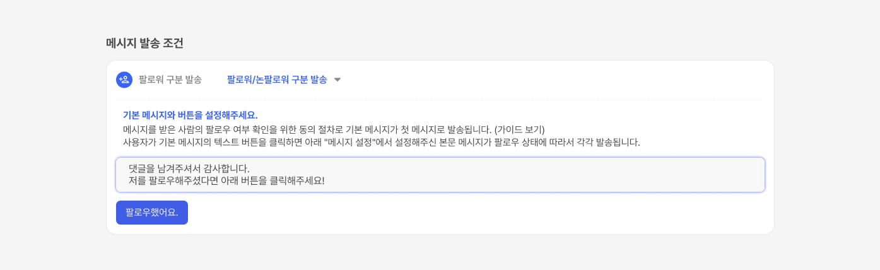Click the phrase 텍스트 버튼을 in the description

coord(238,142)
